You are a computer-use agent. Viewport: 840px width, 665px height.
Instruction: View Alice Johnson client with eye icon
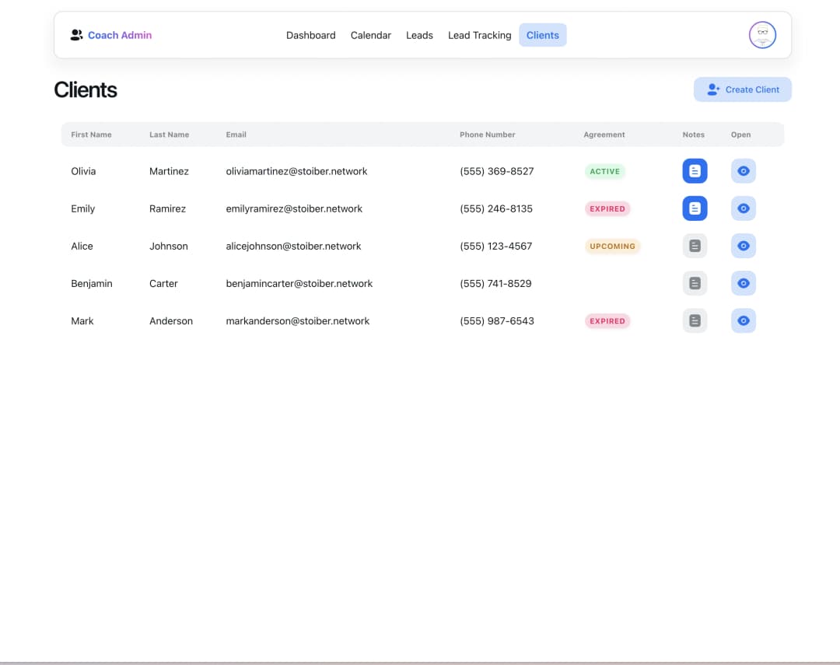click(x=743, y=246)
